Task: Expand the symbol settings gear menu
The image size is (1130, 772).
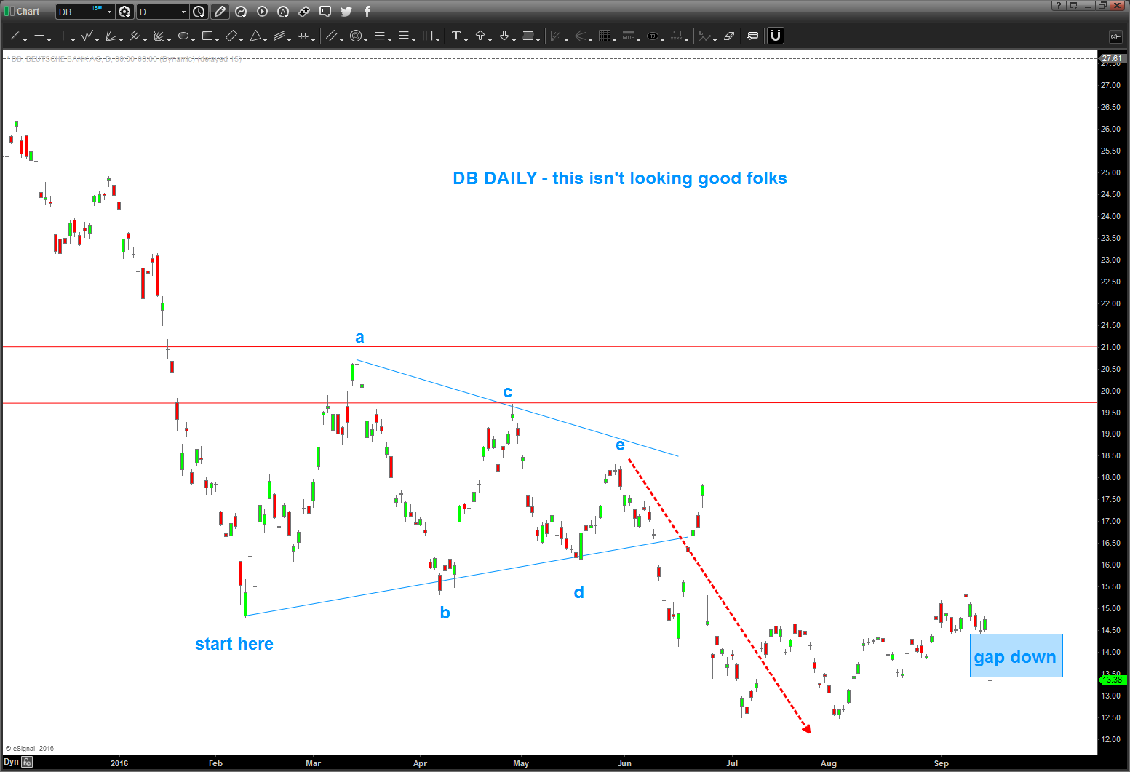Action: point(125,12)
